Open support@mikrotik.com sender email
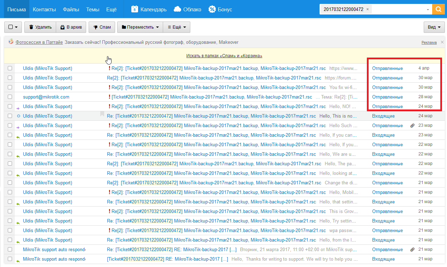This screenshot has height=267, width=447. coord(46,97)
